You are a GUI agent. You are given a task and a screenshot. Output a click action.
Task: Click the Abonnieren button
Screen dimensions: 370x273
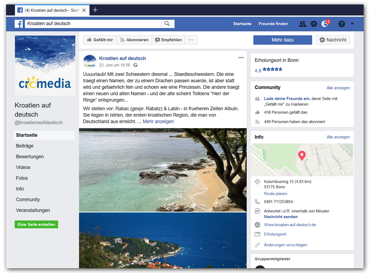tap(134, 40)
